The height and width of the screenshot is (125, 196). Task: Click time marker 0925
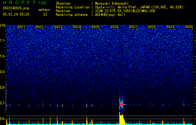[96, 27]
